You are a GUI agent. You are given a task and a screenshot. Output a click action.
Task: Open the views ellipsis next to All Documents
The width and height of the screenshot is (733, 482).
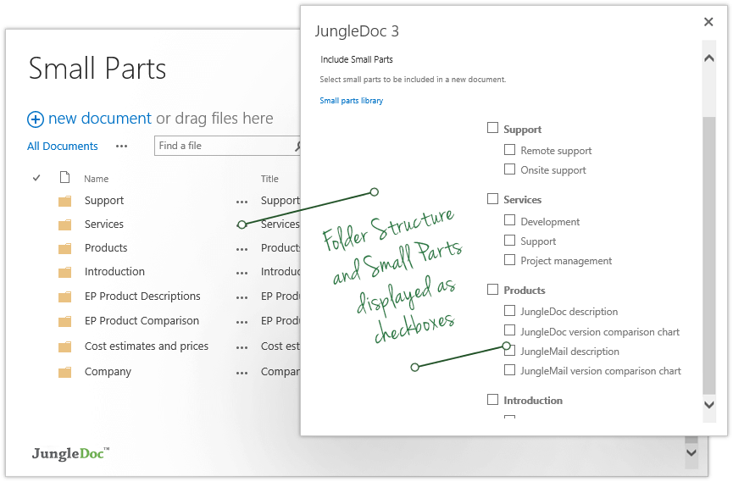(x=121, y=147)
